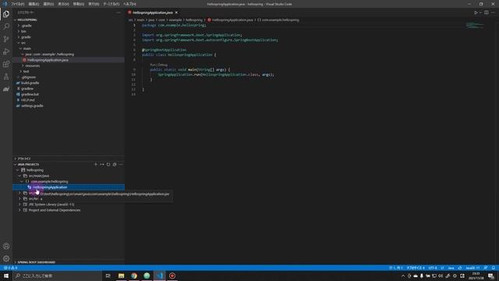
Task: Click the feedback icon in status bar
Action: click(486, 268)
